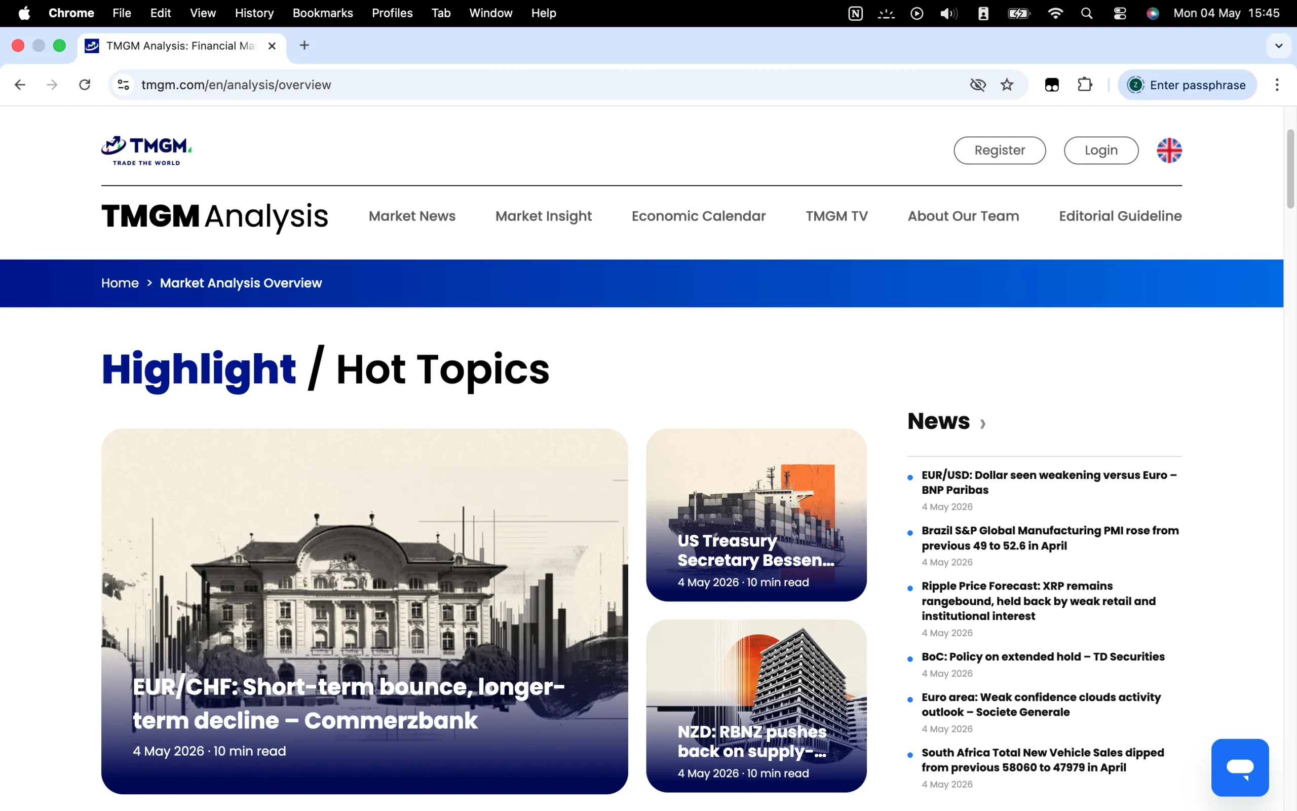1297x811 pixels.
Task: Open TMGM TV link
Action: [x=836, y=216]
